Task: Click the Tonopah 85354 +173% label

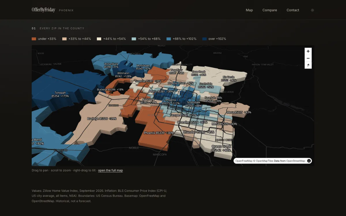Action: point(60,94)
